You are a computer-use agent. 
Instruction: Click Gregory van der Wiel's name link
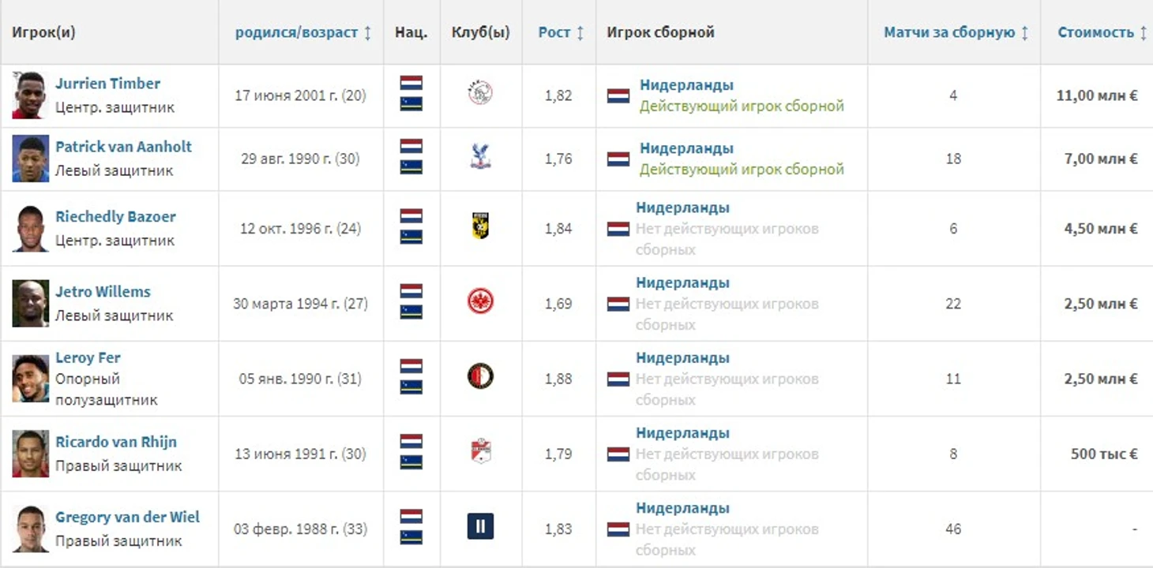(127, 517)
